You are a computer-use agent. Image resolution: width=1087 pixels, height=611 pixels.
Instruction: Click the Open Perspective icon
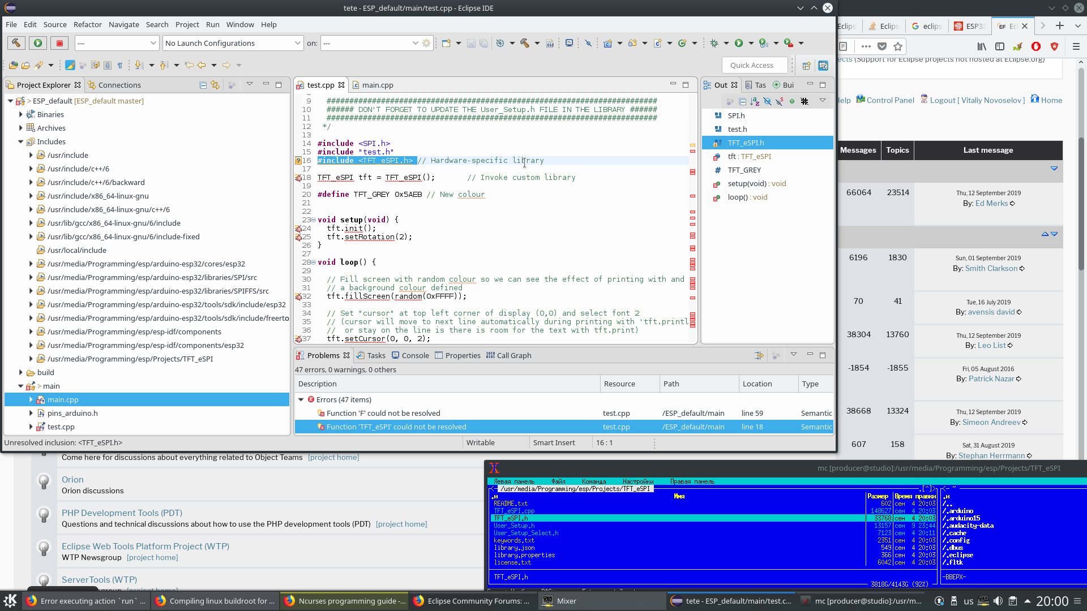(x=806, y=66)
